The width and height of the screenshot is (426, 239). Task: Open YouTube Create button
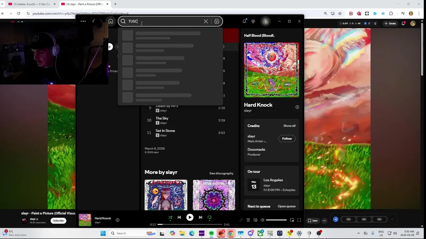[x=390, y=24]
